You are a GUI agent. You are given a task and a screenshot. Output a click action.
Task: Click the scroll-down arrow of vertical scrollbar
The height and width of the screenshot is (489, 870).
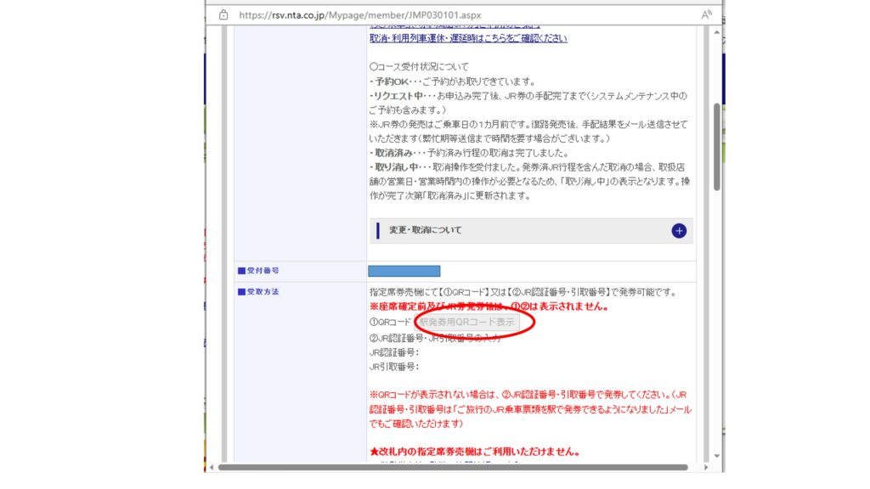[x=718, y=456]
